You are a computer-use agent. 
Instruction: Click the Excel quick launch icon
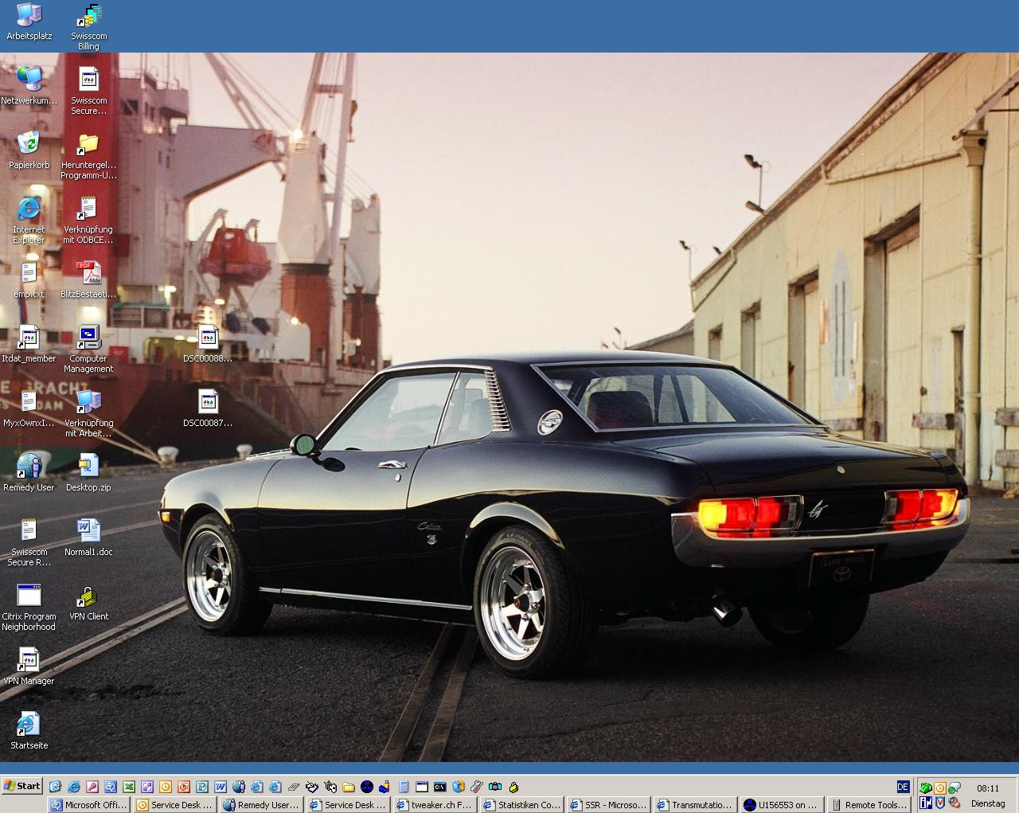click(x=128, y=787)
